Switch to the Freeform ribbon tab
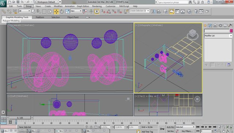This screenshot has height=133, width=234. (40, 17)
